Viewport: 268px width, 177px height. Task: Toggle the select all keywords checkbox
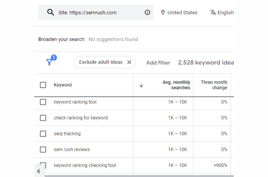[43, 85]
